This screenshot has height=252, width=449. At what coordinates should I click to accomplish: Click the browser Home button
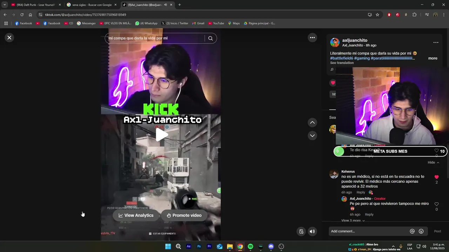(30, 15)
